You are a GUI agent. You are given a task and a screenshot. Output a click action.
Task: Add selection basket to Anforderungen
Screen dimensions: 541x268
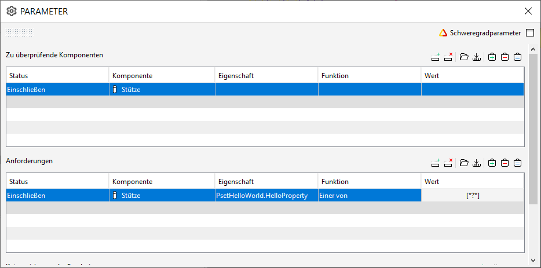pyautogui.click(x=492, y=163)
